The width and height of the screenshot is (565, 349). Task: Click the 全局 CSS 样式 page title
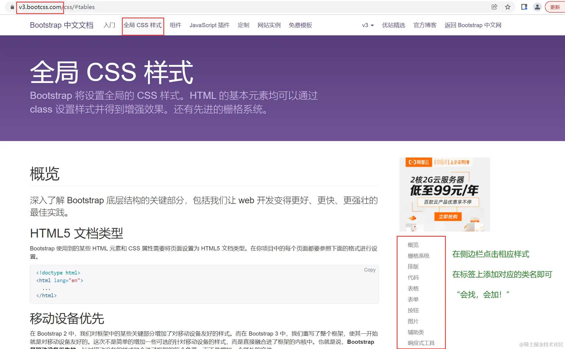tap(112, 72)
